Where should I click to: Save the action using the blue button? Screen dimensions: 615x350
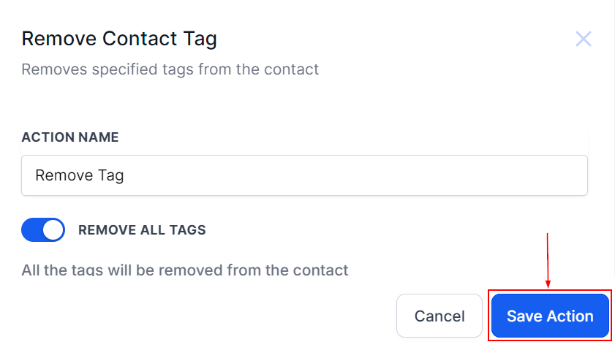[550, 316]
